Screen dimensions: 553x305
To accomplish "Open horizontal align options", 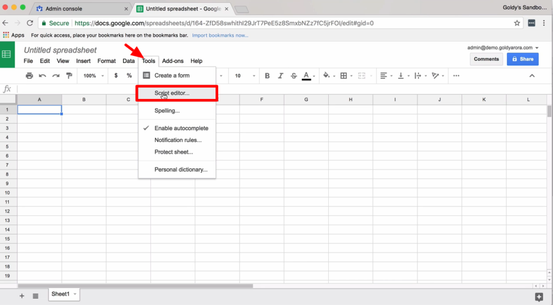I will point(384,75).
